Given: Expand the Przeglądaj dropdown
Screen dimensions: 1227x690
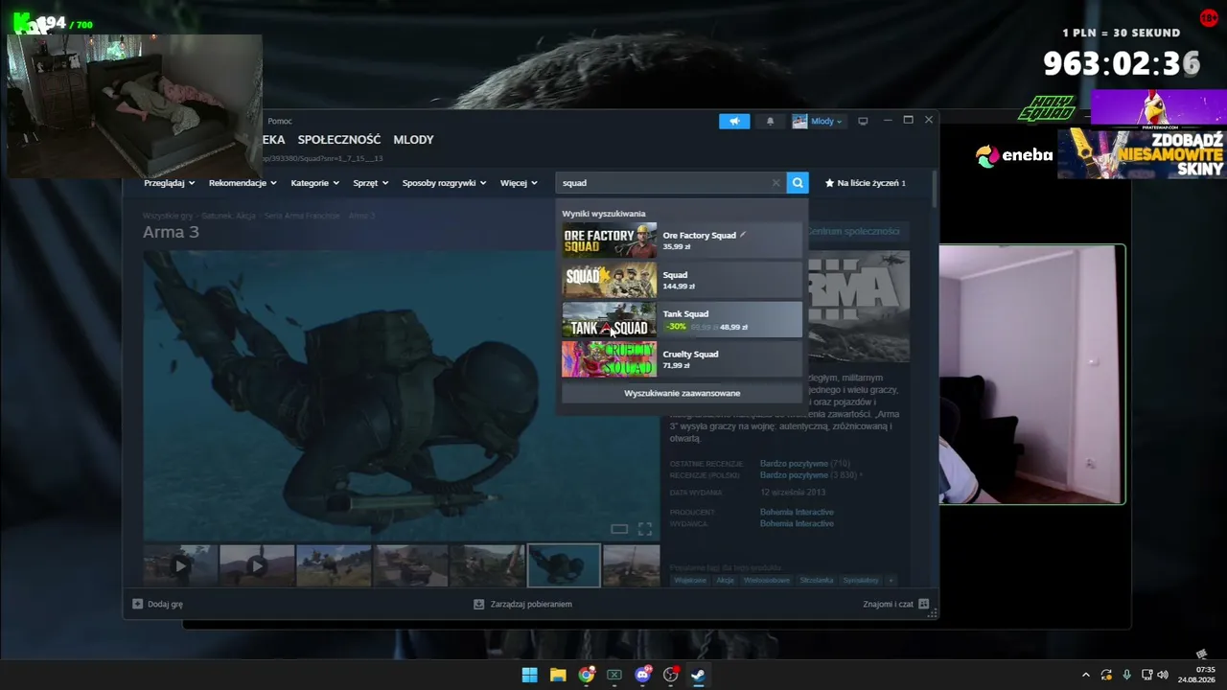Looking at the screenshot, I should pos(170,183).
